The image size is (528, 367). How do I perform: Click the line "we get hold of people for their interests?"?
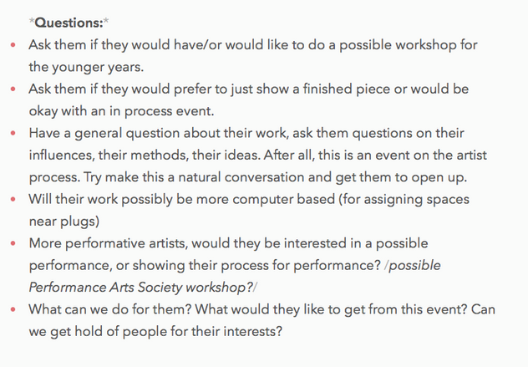[155, 331]
